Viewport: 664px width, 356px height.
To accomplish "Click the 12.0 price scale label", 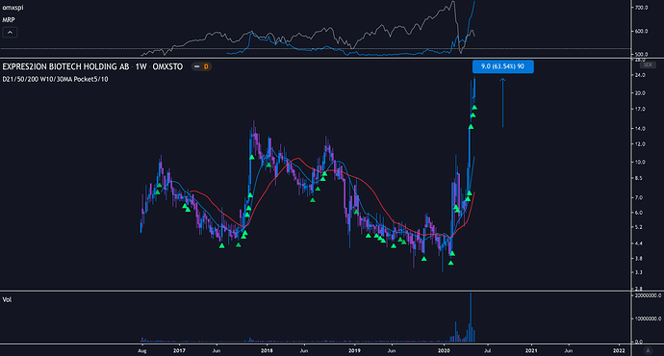I will (x=640, y=144).
